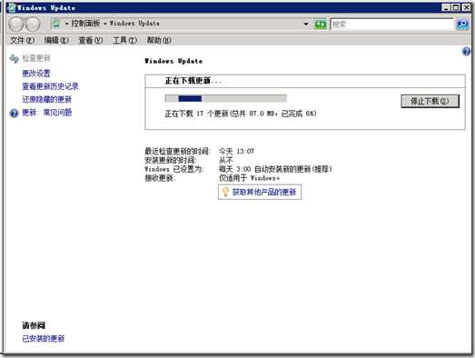
Task: Click the 仅适用于 Windows text
Action: point(249,178)
